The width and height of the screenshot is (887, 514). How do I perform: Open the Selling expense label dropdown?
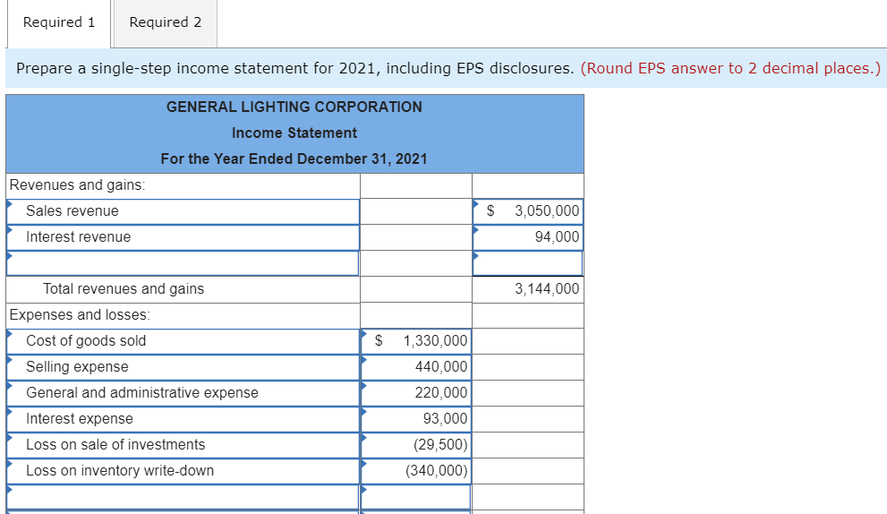183,367
